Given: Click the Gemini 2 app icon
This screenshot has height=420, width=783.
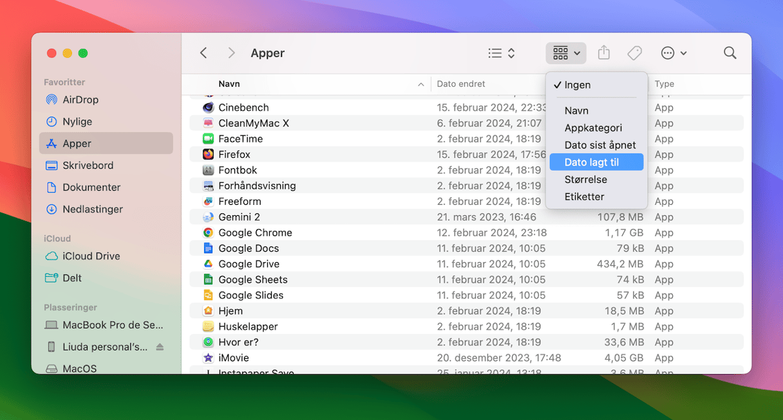Looking at the screenshot, I should [208, 217].
